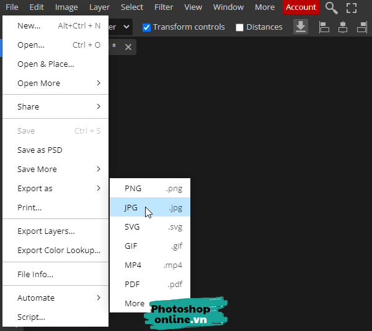Click the align left edges icon
372x331 pixels.
click(324, 27)
